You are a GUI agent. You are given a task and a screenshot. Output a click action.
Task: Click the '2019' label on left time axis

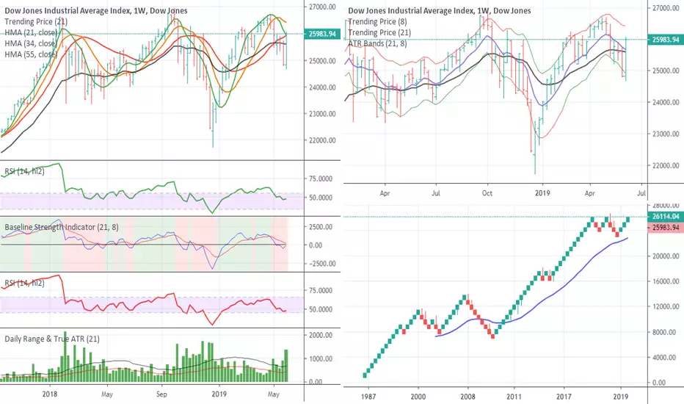click(x=219, y=394)
